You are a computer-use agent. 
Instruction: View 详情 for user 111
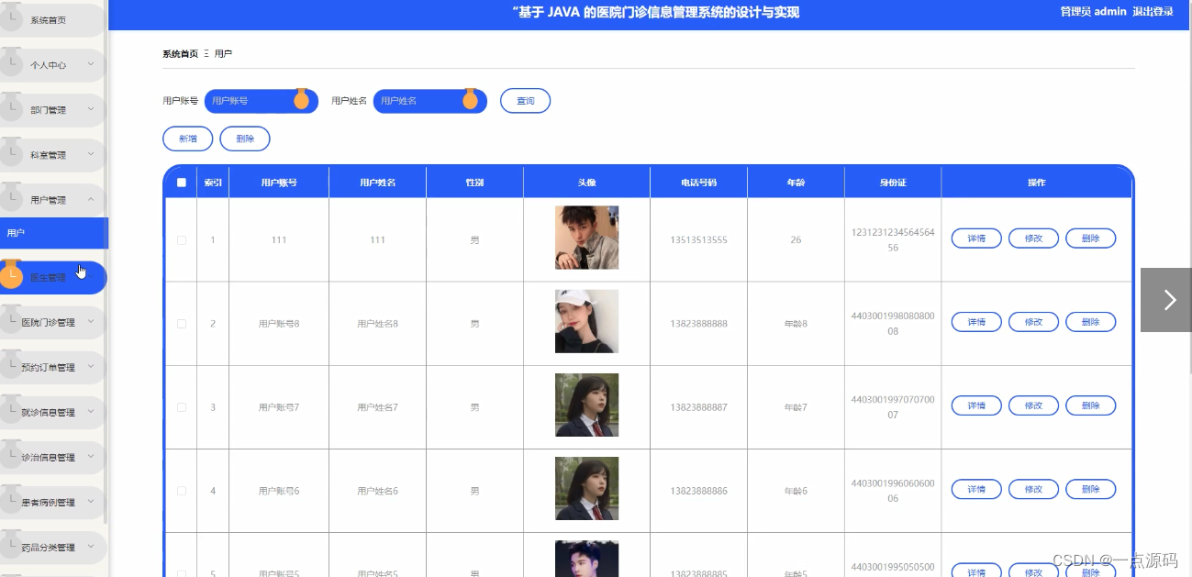click(x=976, y=239)
